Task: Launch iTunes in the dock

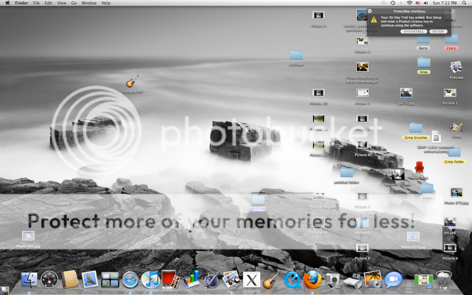Action: pos(150,279)
